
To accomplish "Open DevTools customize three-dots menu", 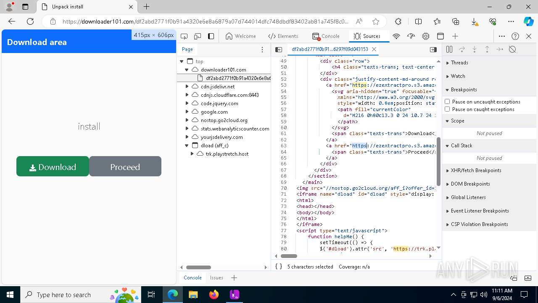I will pos(502,36).
